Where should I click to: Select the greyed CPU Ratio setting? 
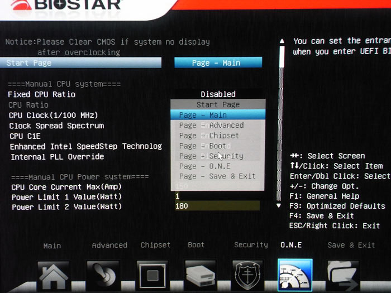[28, 105]
